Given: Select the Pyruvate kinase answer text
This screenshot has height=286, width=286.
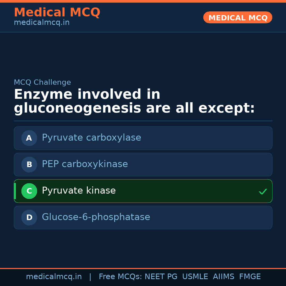Looking at the screenshot, I should pyautogui.click(x=79, y=191).
